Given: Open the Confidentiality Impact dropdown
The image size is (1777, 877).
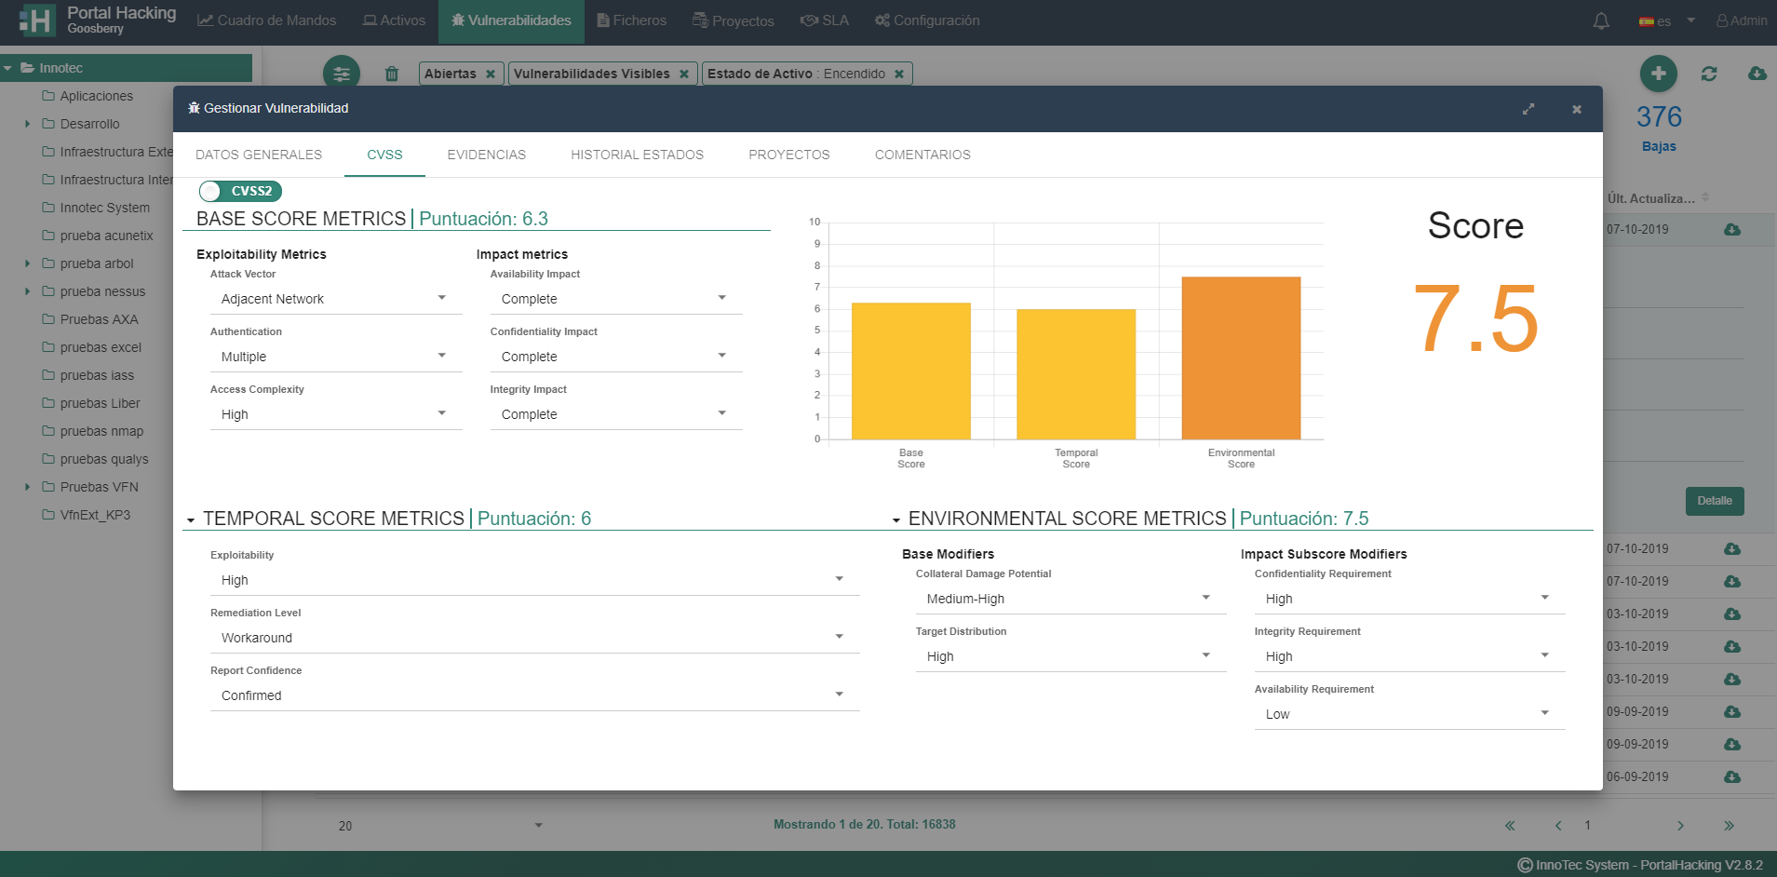Looking at the screenshot, I should (x=616, y=357).
